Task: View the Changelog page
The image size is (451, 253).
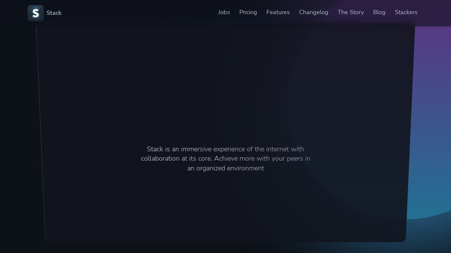Action: pyautogui.click(x=314, y=12)
